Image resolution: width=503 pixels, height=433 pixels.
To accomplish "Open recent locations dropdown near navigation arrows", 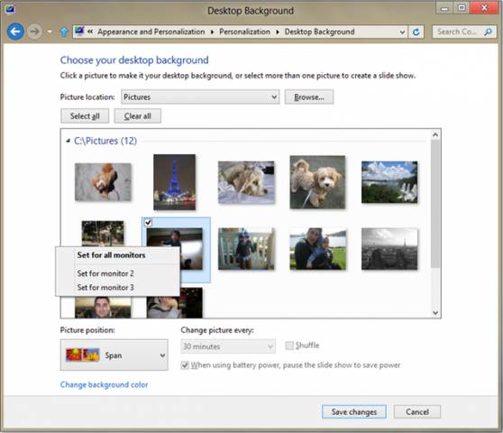I will point(50,32).
